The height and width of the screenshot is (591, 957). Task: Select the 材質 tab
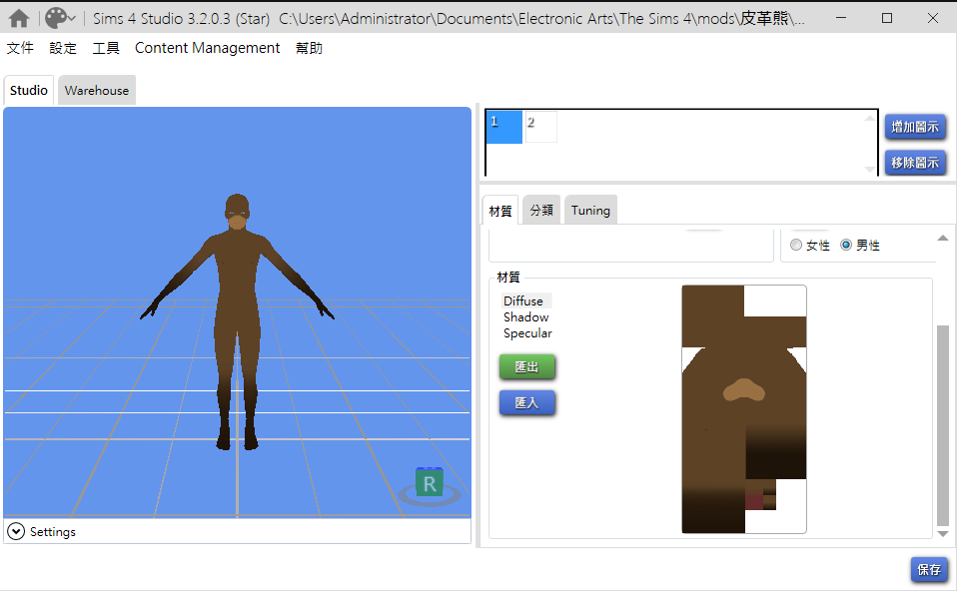[500, 211]
